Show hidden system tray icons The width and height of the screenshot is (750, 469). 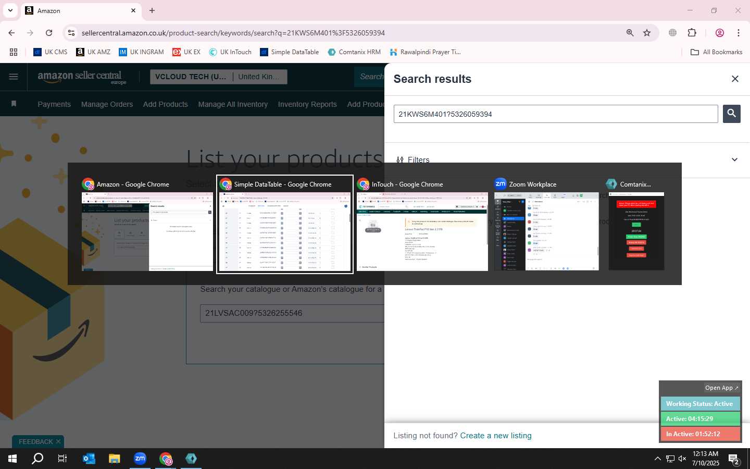[657, 459]
